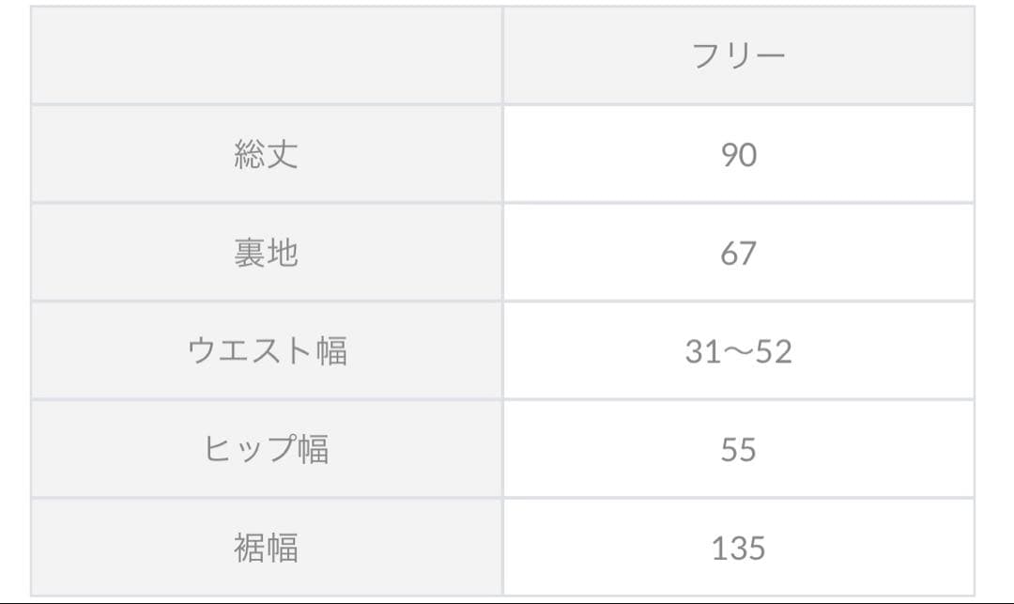Screen dimensions: 1014x604
Task: Select the 裾幅 row label
Action: tap(267, 548)
